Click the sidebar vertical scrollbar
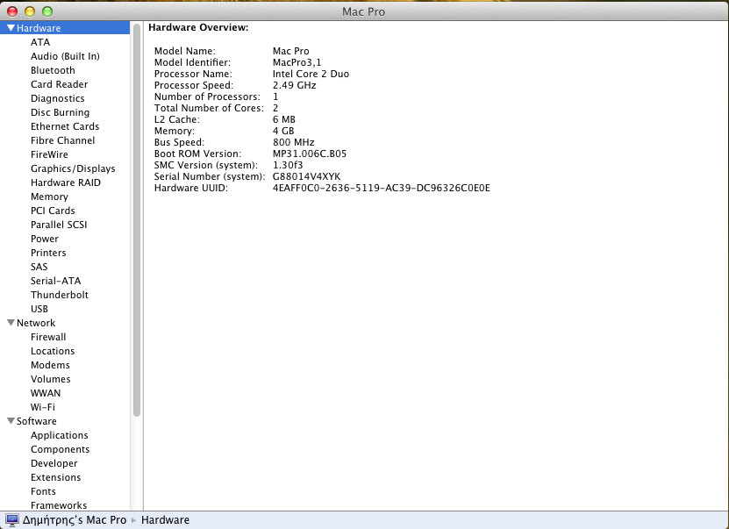Image resolution: width=729 pixels, height=529 pixels. tap(137, 220)
